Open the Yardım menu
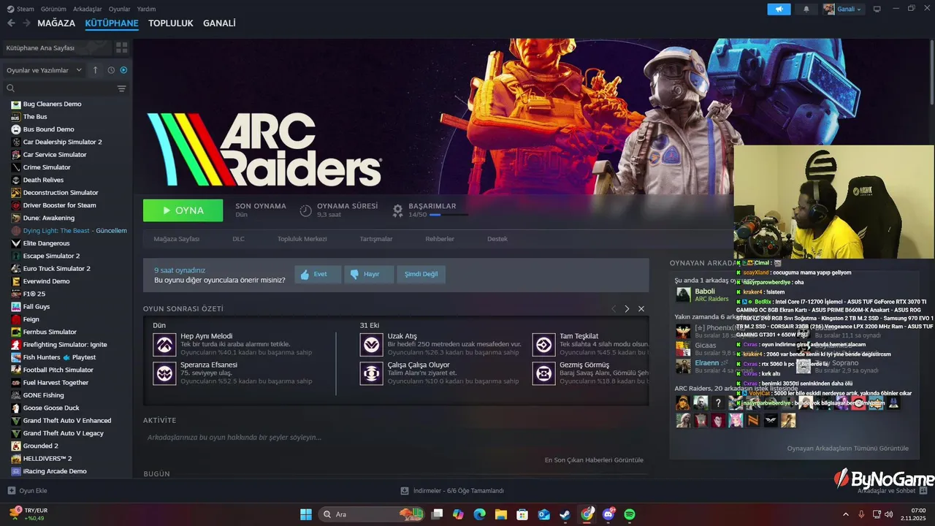The height and width of the screenshot is (526, 935). [x=146, y=9]
